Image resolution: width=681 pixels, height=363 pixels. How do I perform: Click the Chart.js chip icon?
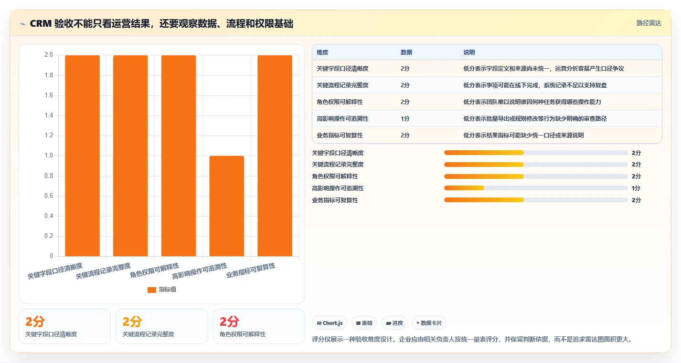319,323
